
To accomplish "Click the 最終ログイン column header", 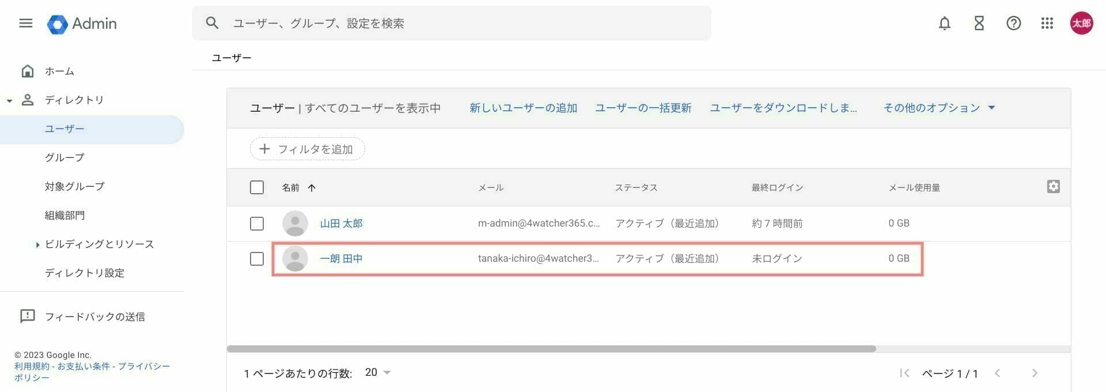I will tap(777, 187).
